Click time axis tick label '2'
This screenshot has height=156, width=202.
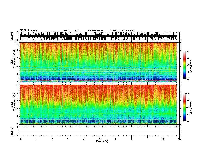[x=52, y=139]
